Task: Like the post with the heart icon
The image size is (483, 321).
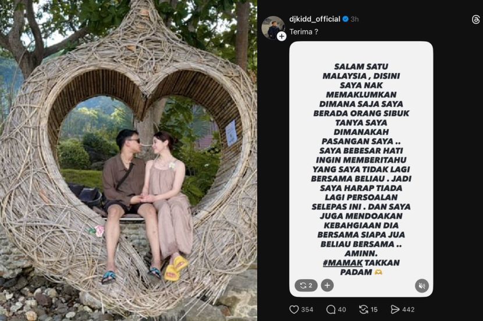Action: [294, 309]
